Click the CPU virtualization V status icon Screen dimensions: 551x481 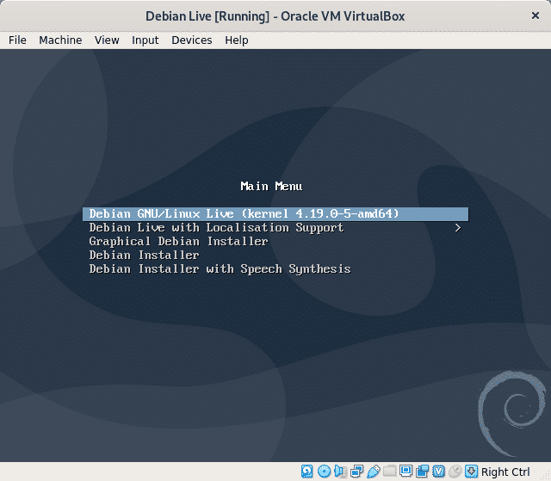pyautogui.click(x=438, y=472)
